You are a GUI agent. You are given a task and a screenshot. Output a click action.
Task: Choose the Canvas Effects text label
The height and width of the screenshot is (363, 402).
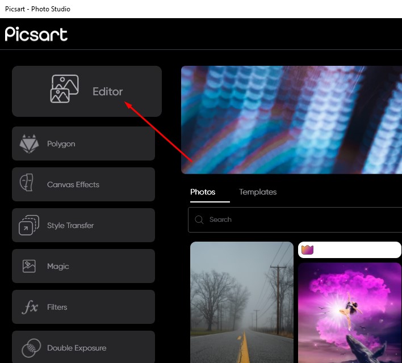pyautogui.click(x=73, y=185)
